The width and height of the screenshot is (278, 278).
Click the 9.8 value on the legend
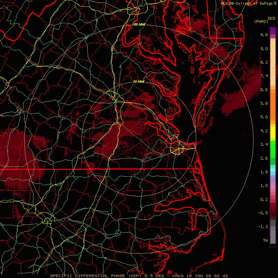(x=264, y=35)
